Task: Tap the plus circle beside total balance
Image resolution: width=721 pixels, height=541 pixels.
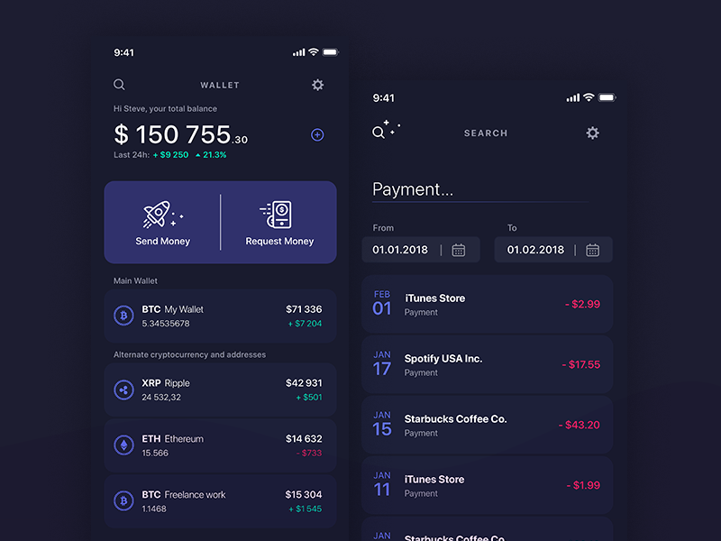Action: (x=317, y=134)
